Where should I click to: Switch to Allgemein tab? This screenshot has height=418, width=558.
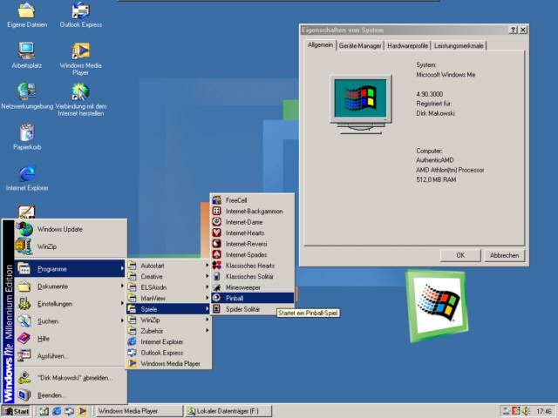[320, 44]
